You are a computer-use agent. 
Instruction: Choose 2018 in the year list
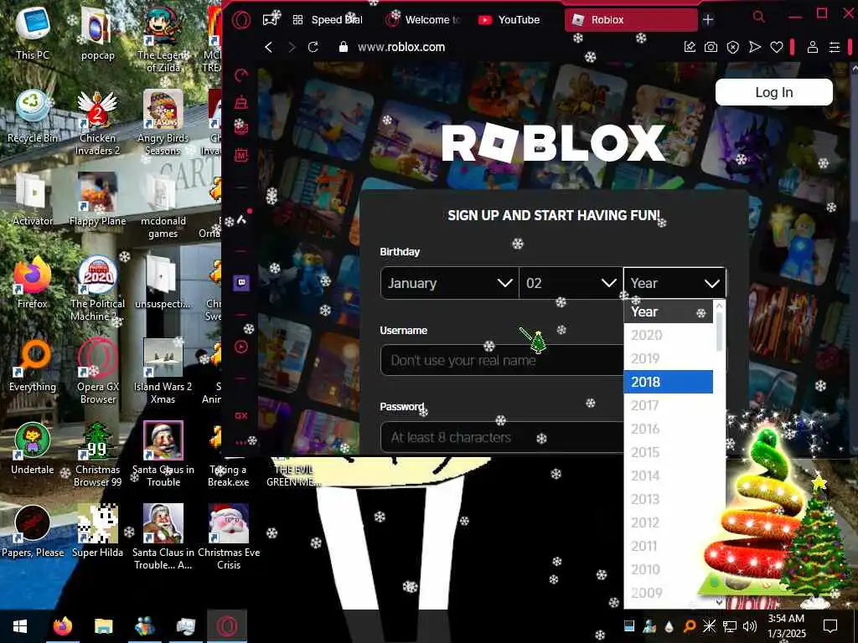click(x=668, y=382)
